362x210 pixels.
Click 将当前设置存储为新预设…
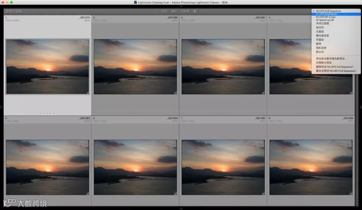(x=336, y=59)
